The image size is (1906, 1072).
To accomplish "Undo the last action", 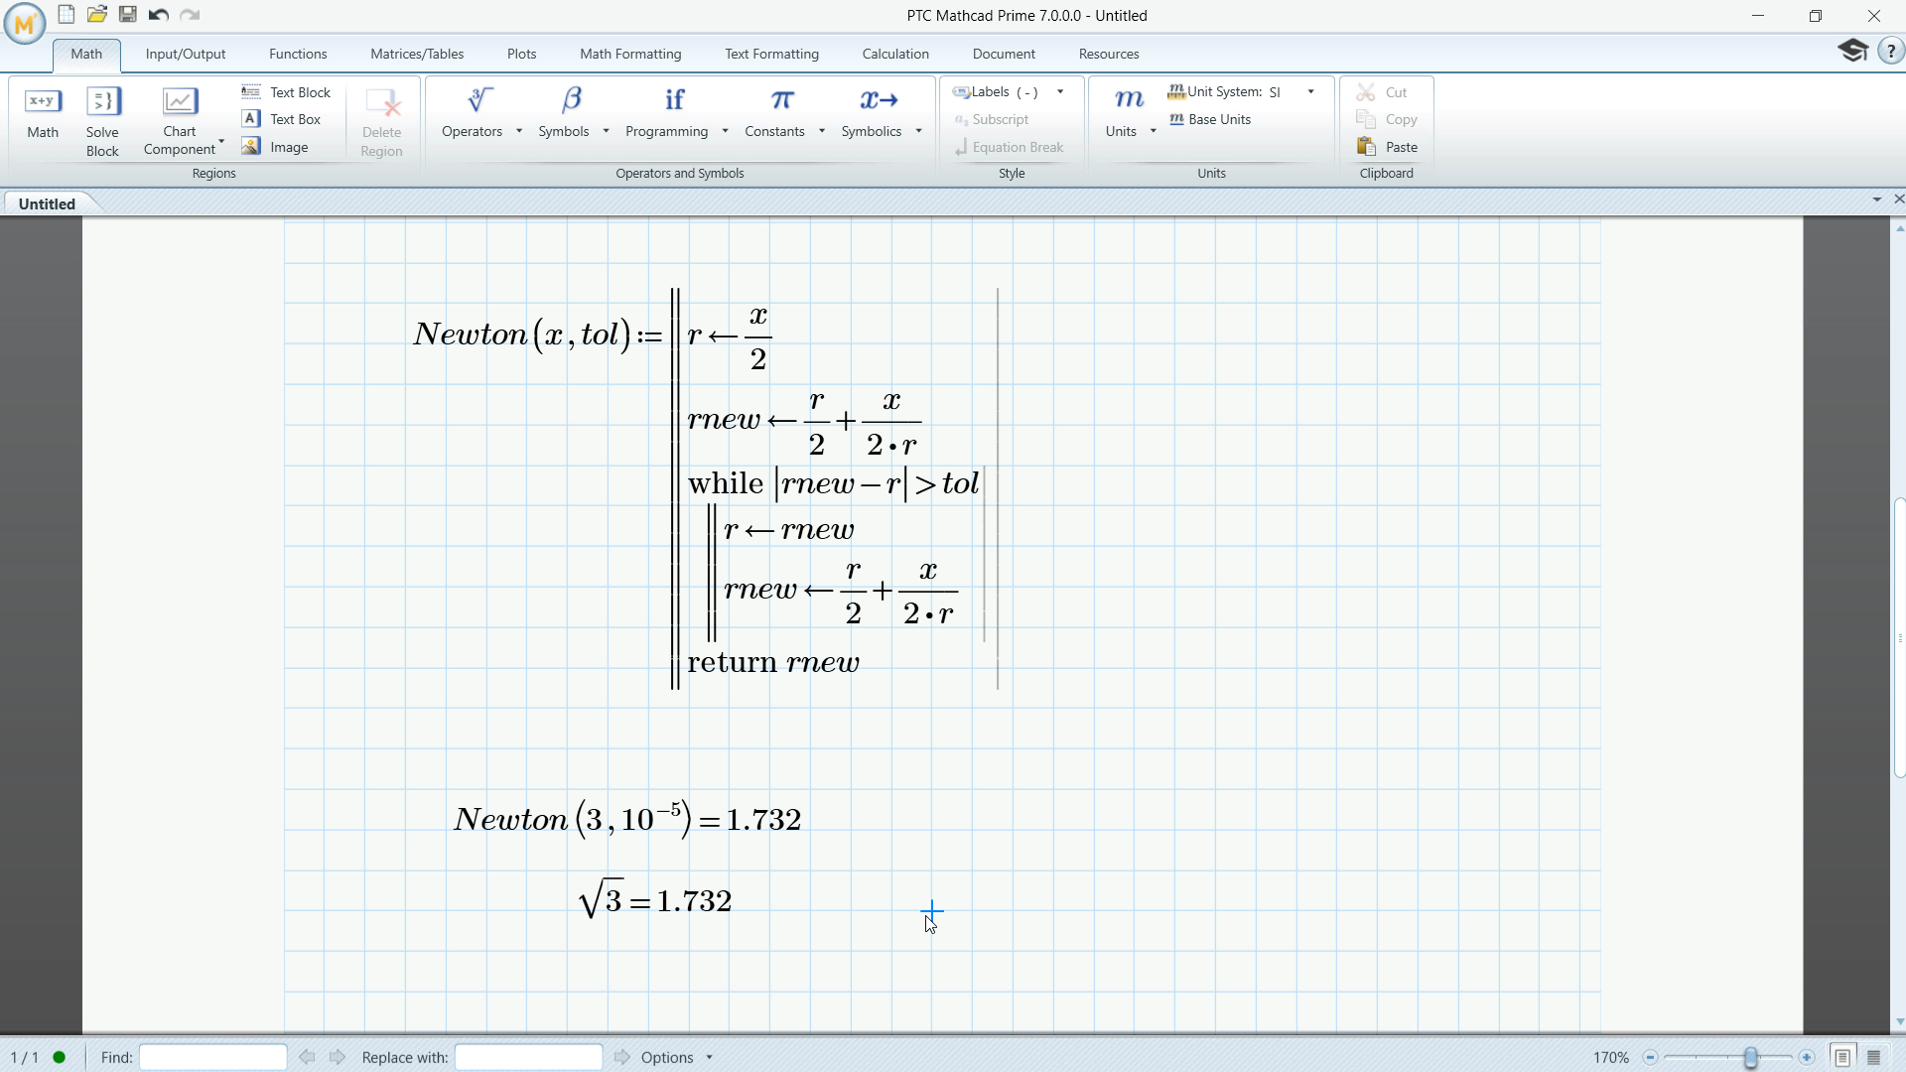I will coord(158,14).
